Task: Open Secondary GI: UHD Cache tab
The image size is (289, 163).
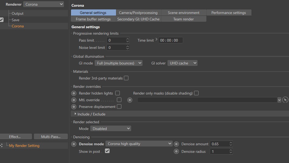Action: [x=138, y=19]
